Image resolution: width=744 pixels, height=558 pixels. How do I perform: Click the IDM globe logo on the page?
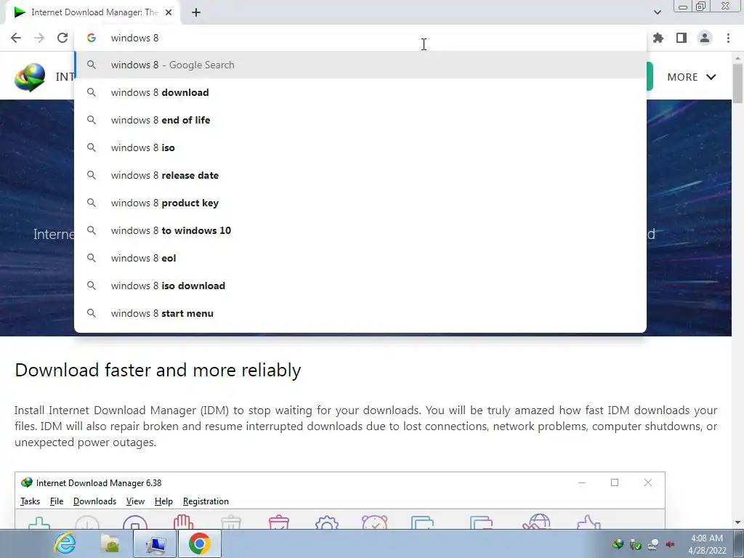[x=30, y=77]
